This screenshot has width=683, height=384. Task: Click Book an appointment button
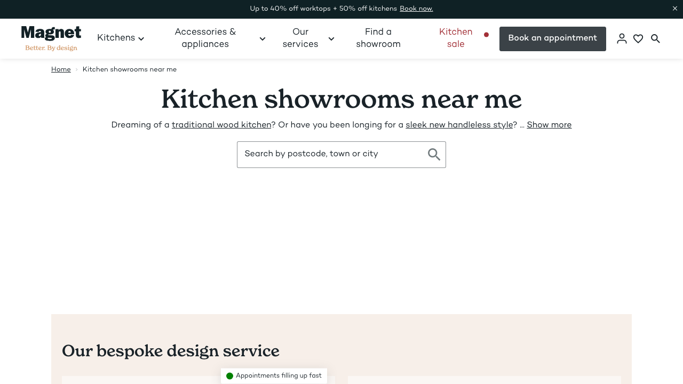(x=552, y=38)
